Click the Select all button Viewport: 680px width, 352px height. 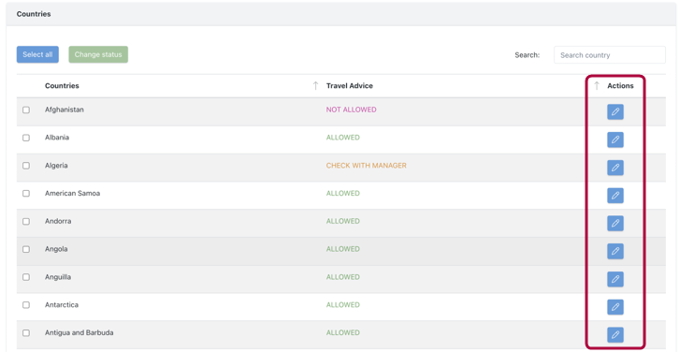point(37,54)
